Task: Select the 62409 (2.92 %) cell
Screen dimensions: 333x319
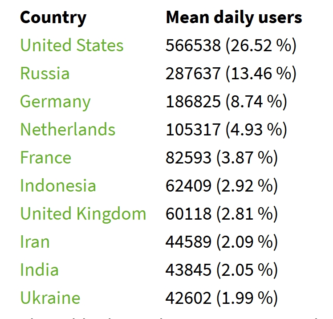Action: click(x=221, y=186)
